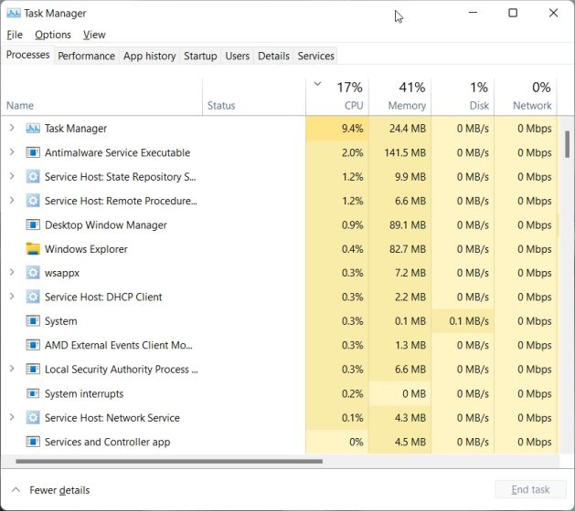Click the Task Manager title bar icon
The image size is (575, 511).
point(14,14)
